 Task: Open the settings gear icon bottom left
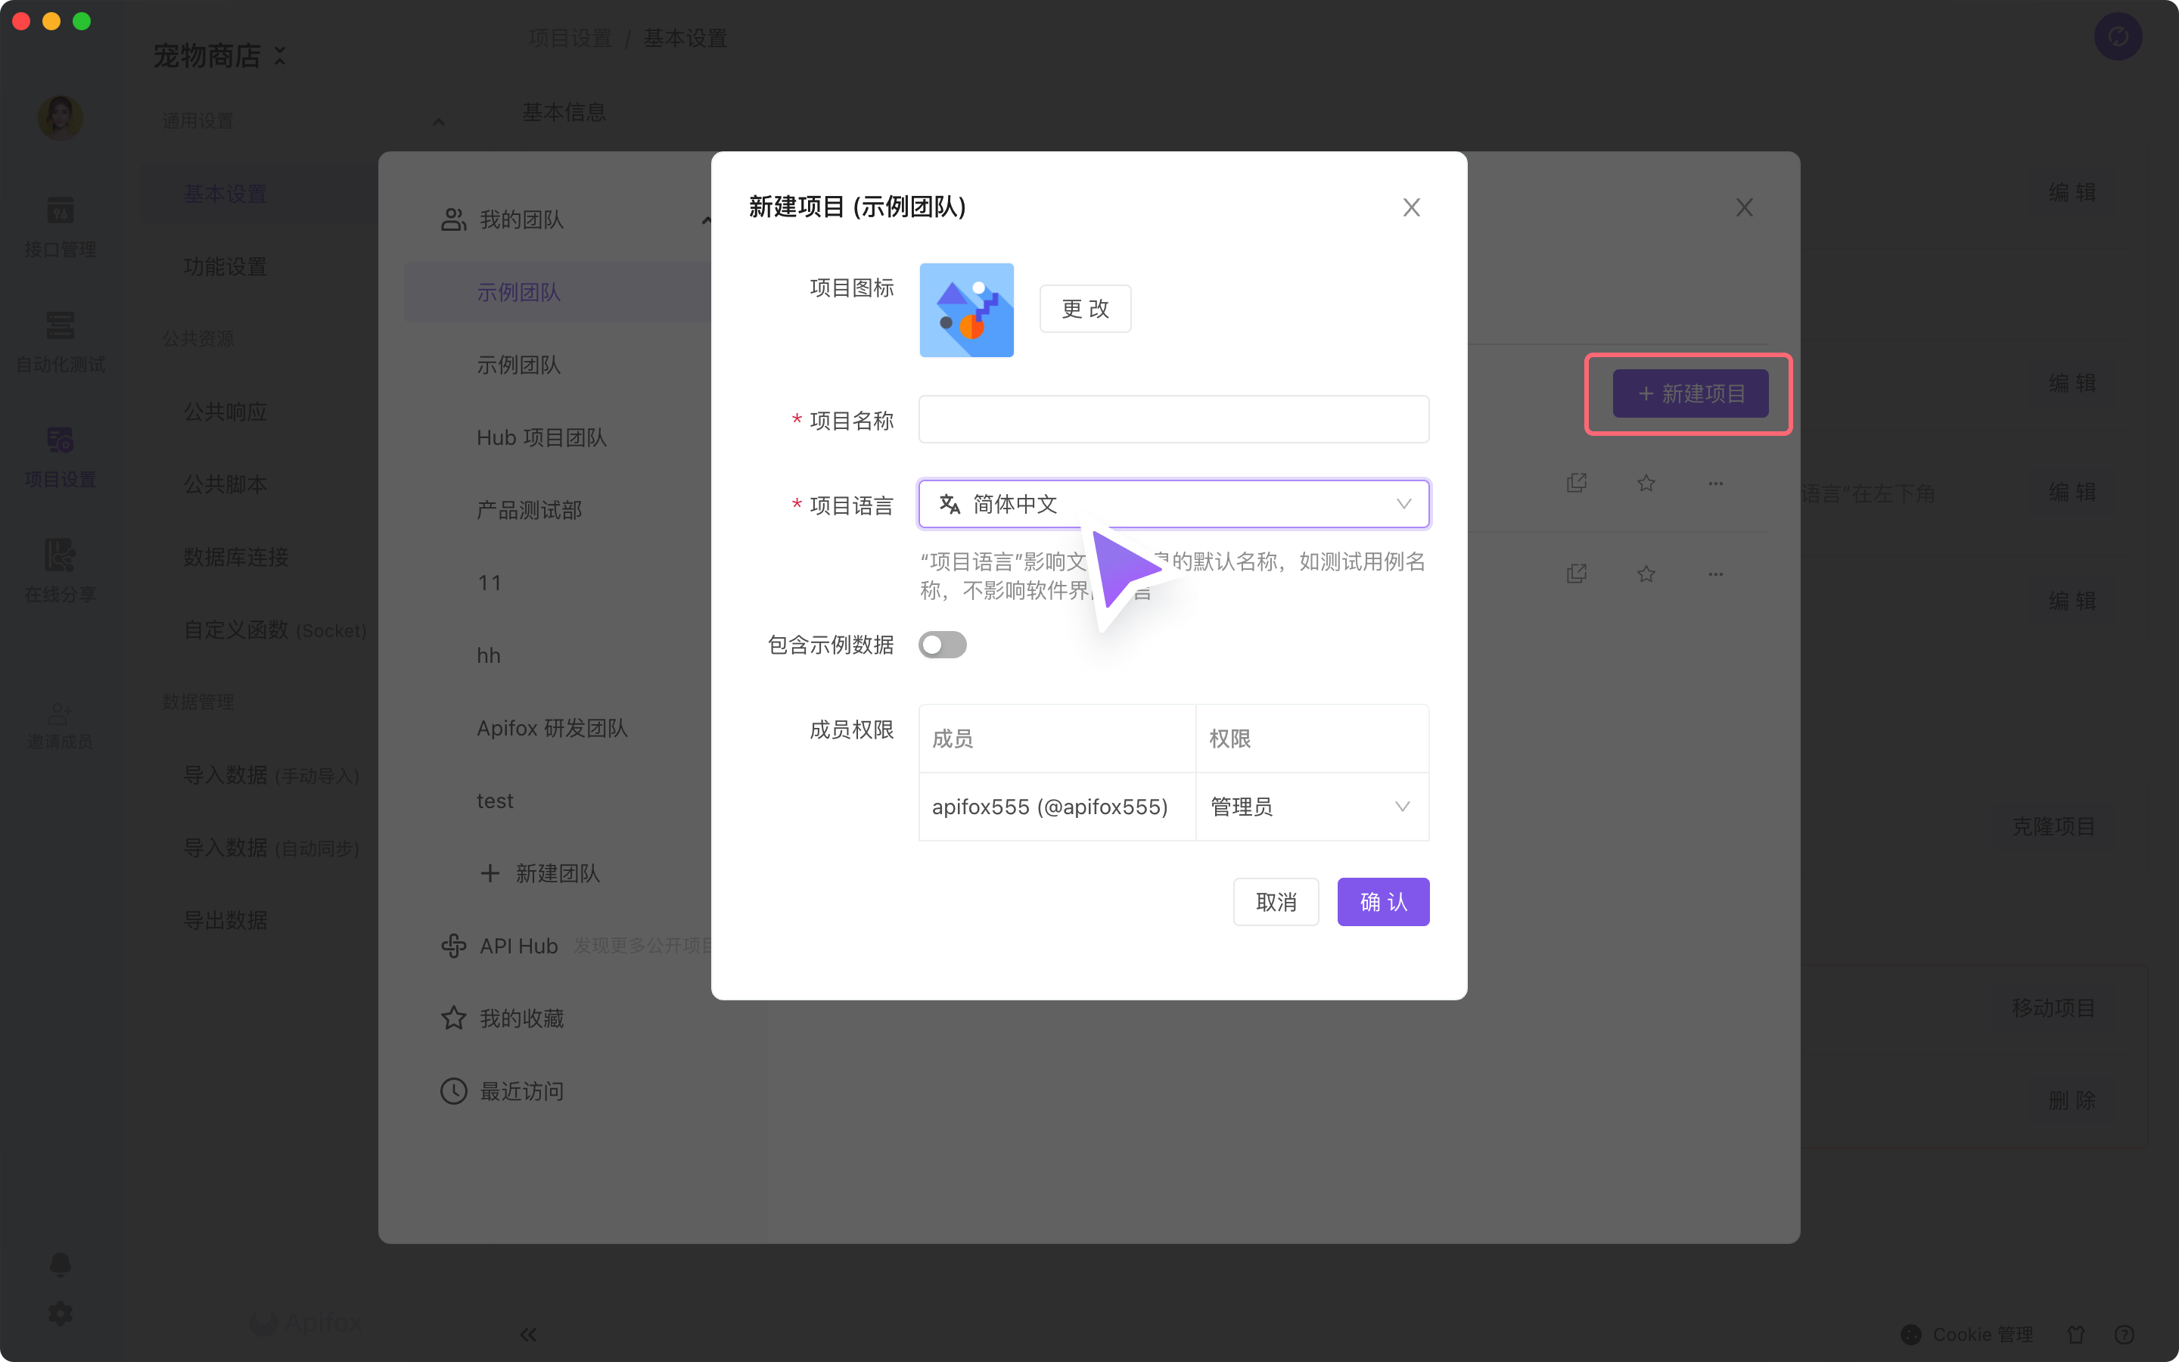pos(60,1313)
